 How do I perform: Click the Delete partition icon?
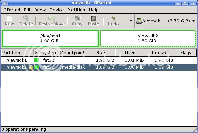(26, 18)
